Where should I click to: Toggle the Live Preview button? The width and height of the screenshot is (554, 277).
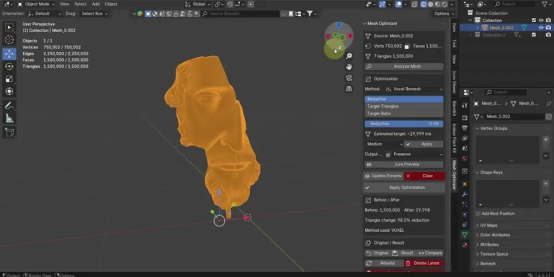click(404, 164)
